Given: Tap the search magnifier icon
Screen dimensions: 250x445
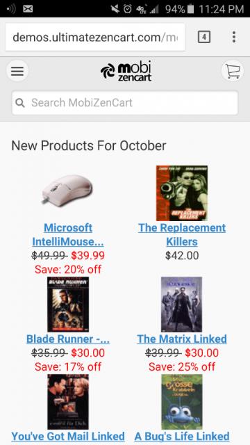Looking at the screenshot, I should 20,103.
